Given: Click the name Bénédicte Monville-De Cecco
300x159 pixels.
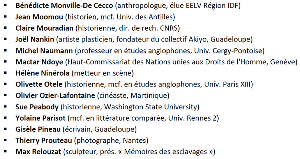Looking at the screenshot, I should (x=64, y=5).
